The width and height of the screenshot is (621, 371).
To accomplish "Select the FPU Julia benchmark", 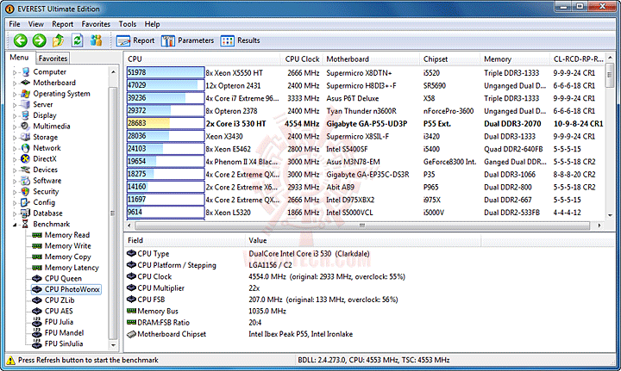I will (x=59, y=322).
